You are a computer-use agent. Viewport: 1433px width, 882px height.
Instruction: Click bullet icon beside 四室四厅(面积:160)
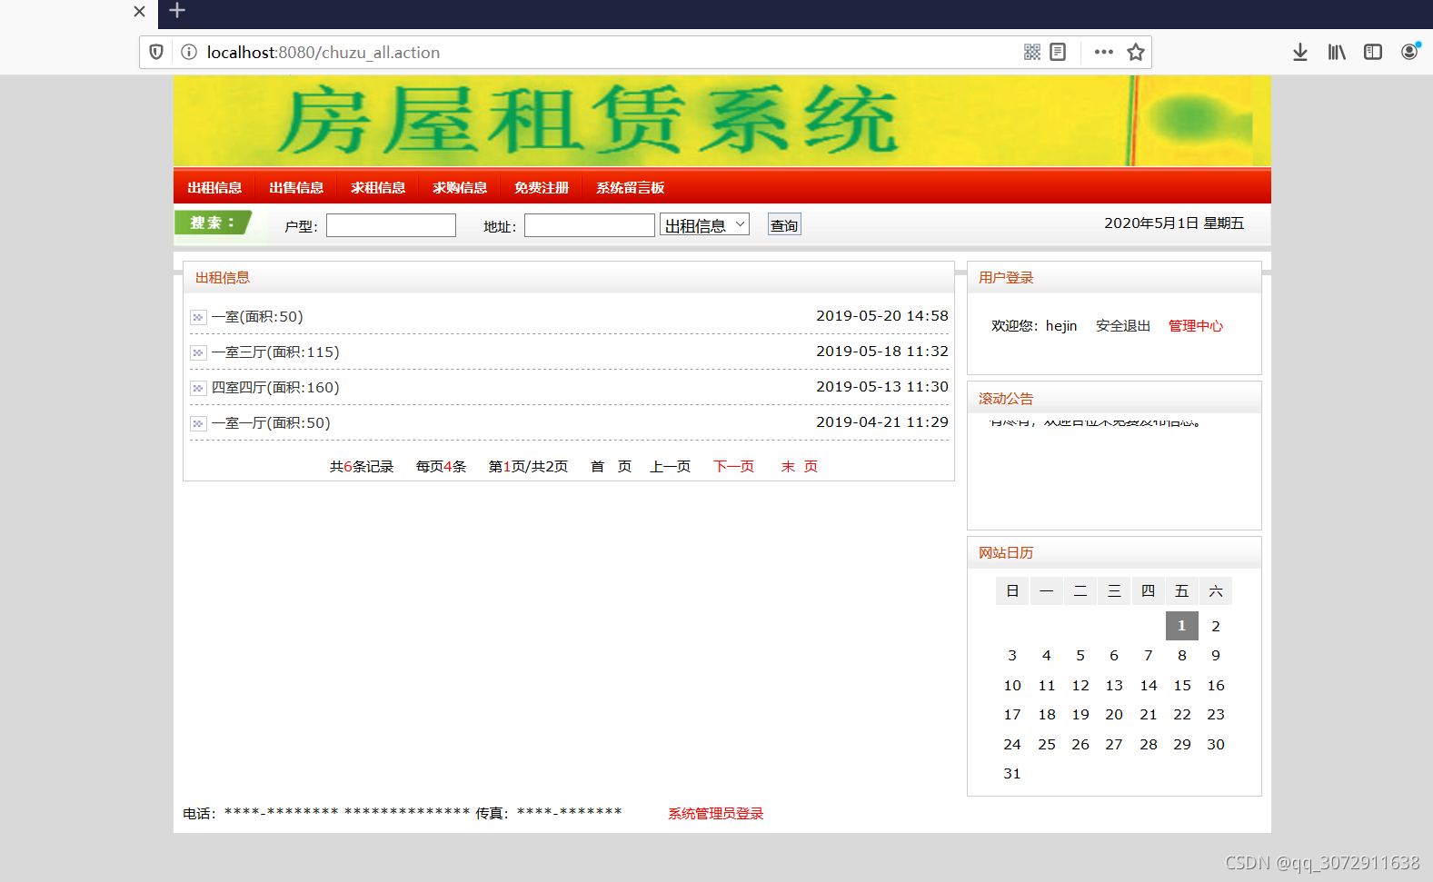(198, 388)
